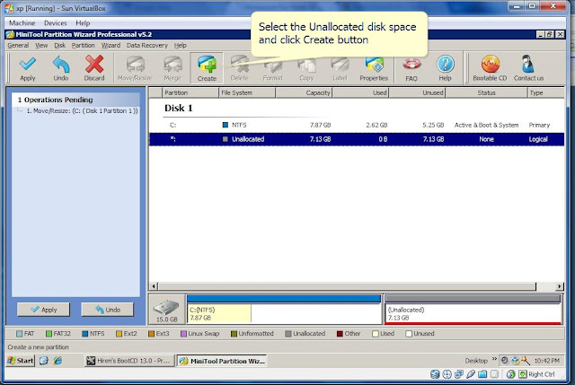Select pending Move/Resize operation item

coord(82,110)
